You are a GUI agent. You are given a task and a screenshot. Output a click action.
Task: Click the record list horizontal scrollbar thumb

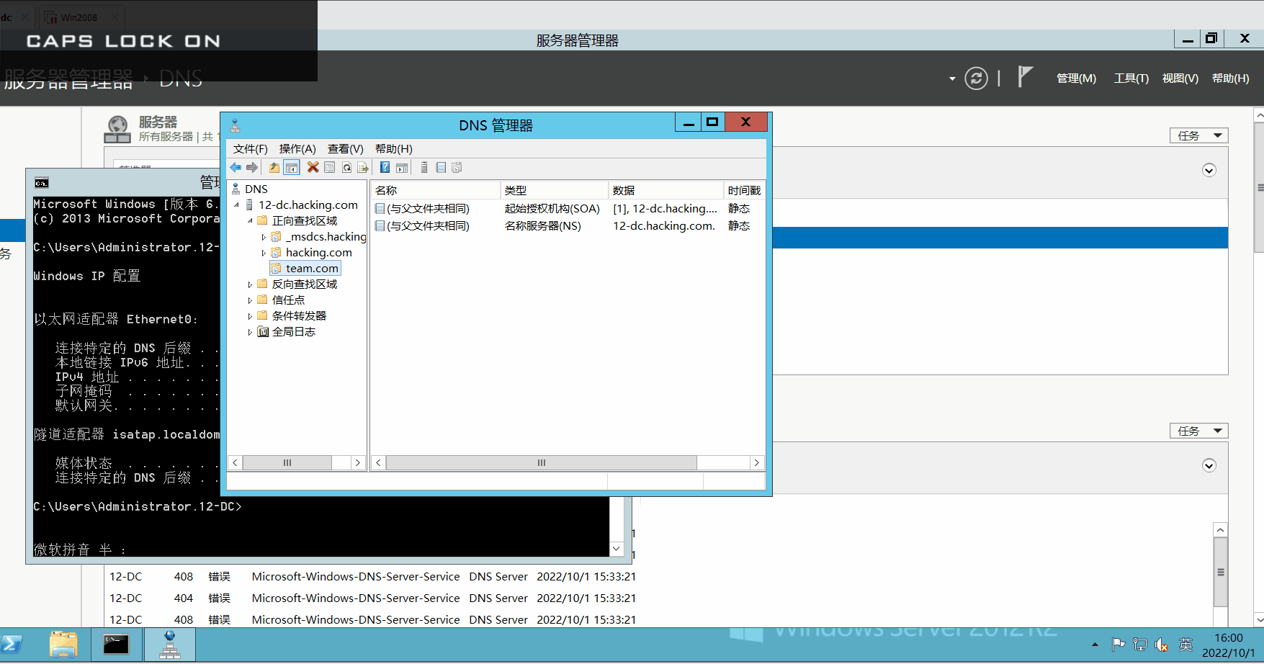542,463
